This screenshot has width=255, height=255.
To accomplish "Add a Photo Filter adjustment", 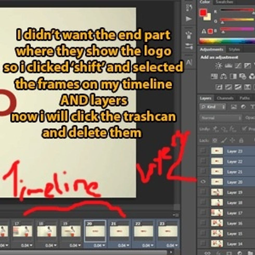I will tap(243, 76).
